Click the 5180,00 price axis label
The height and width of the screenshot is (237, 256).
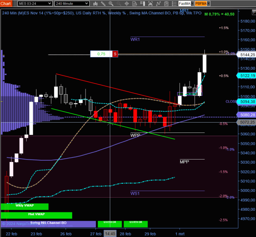click(248, 21)
